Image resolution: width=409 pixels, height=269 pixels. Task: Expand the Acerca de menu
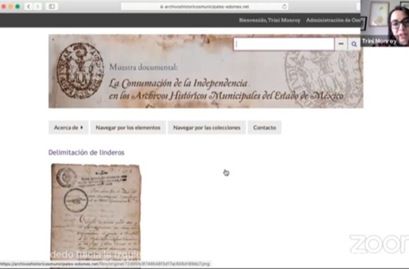(x=68, y=128)
